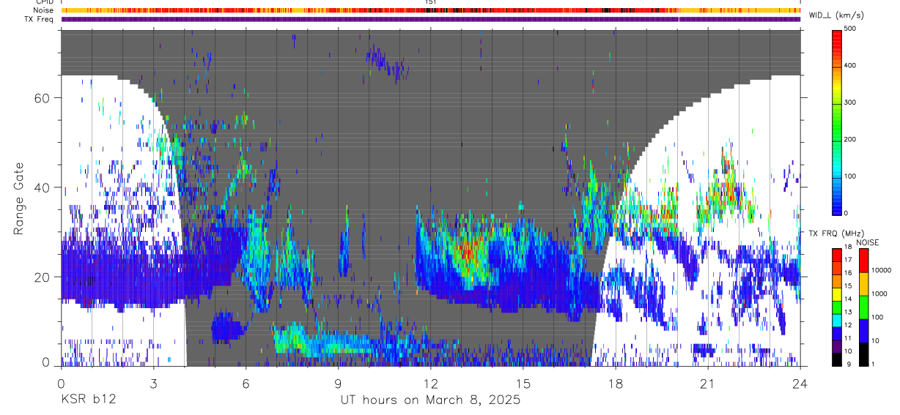Image resolution: width=900 pixels, height=415 pixels.
Task: Click the yellow 14–15 MHz TX FRQ swatch
Action: pyautogui.click(x=837, y=294)
